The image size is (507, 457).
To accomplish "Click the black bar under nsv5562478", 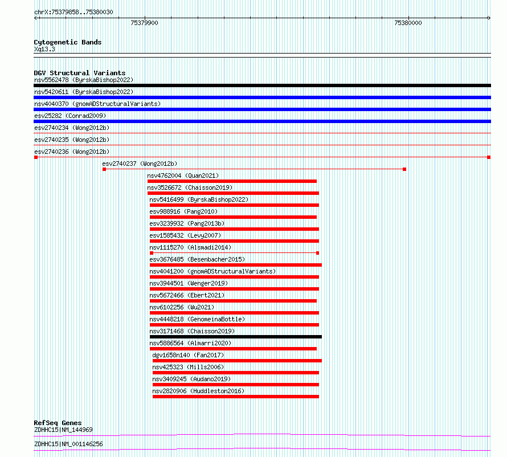I will click(x=262, y=85).
